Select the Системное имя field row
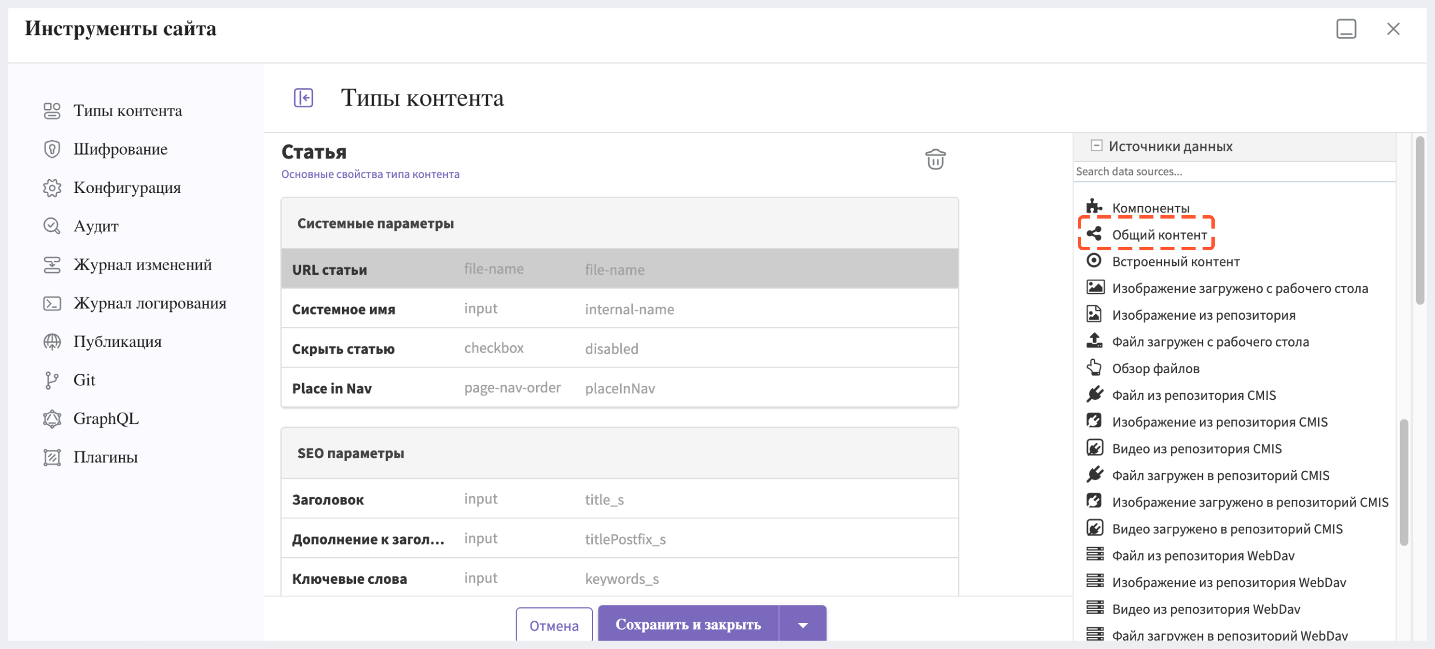The height and width of the screenshot is (649, 1435). click(x=620, y=309)
